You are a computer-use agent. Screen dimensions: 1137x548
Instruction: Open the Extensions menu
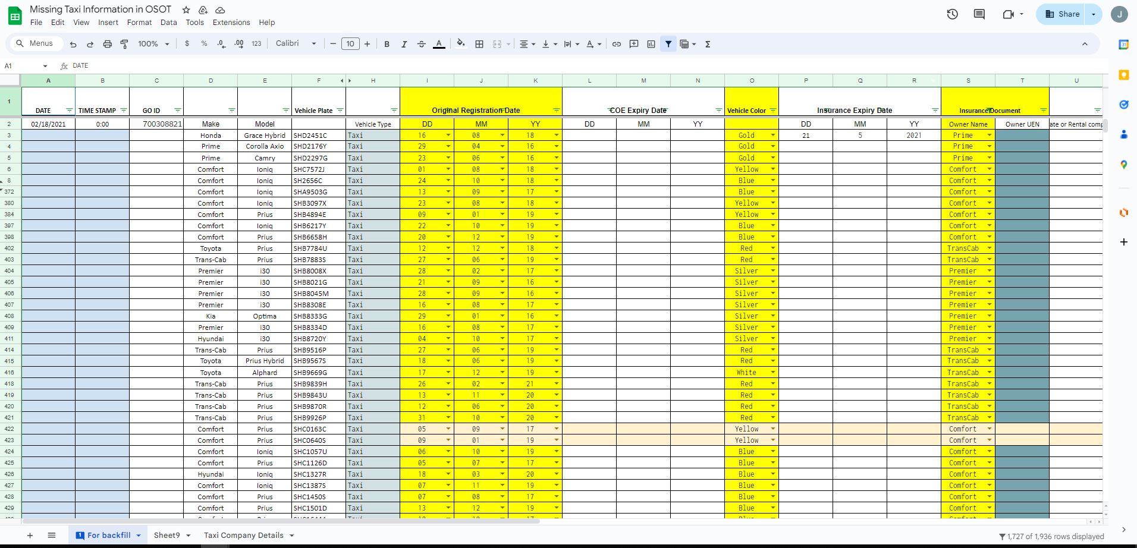[x=231, y=23]
